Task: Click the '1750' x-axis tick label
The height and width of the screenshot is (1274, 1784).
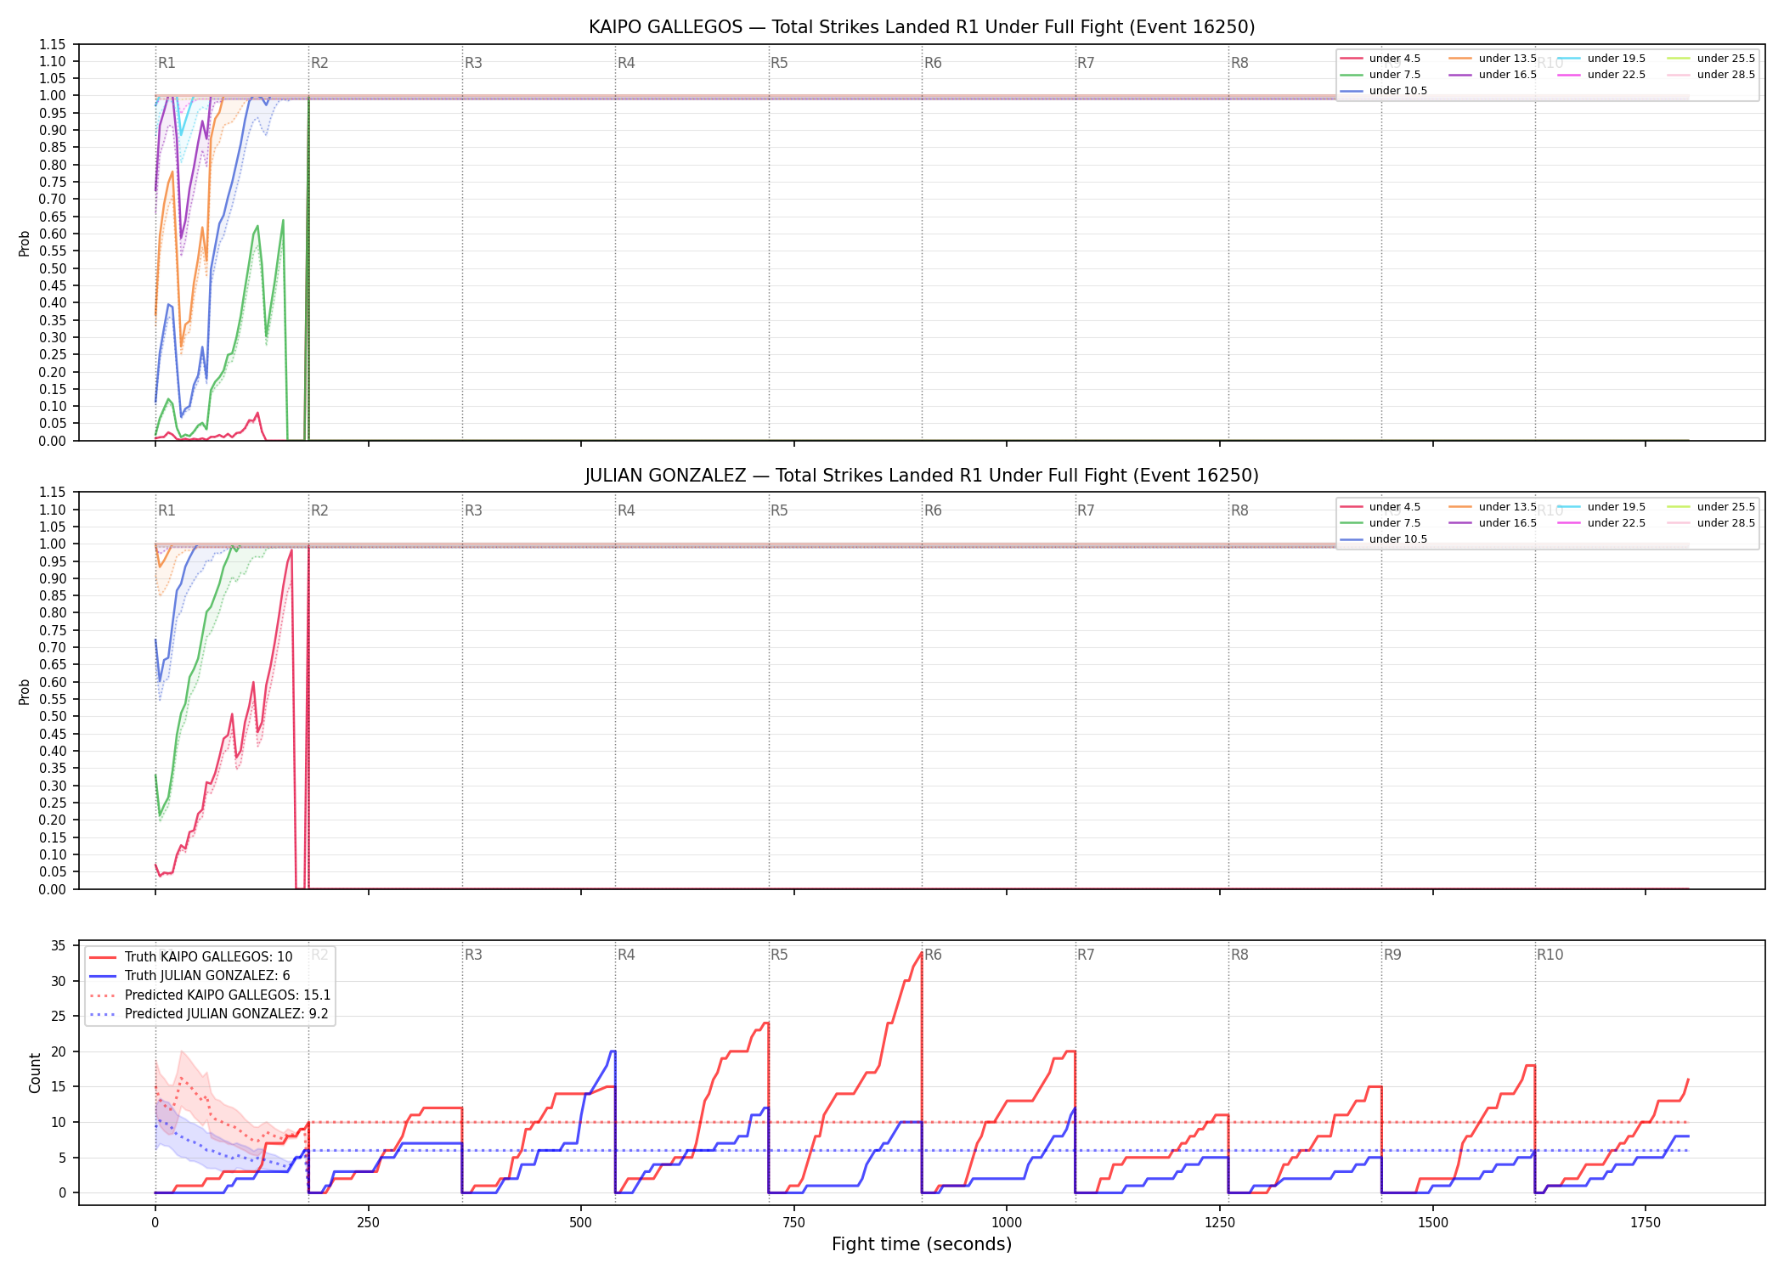Action: pos(1646,1223)
